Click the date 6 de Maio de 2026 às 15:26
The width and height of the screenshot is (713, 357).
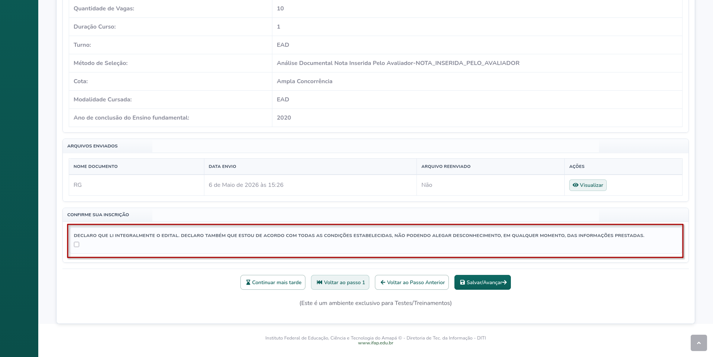pos(246,185)
